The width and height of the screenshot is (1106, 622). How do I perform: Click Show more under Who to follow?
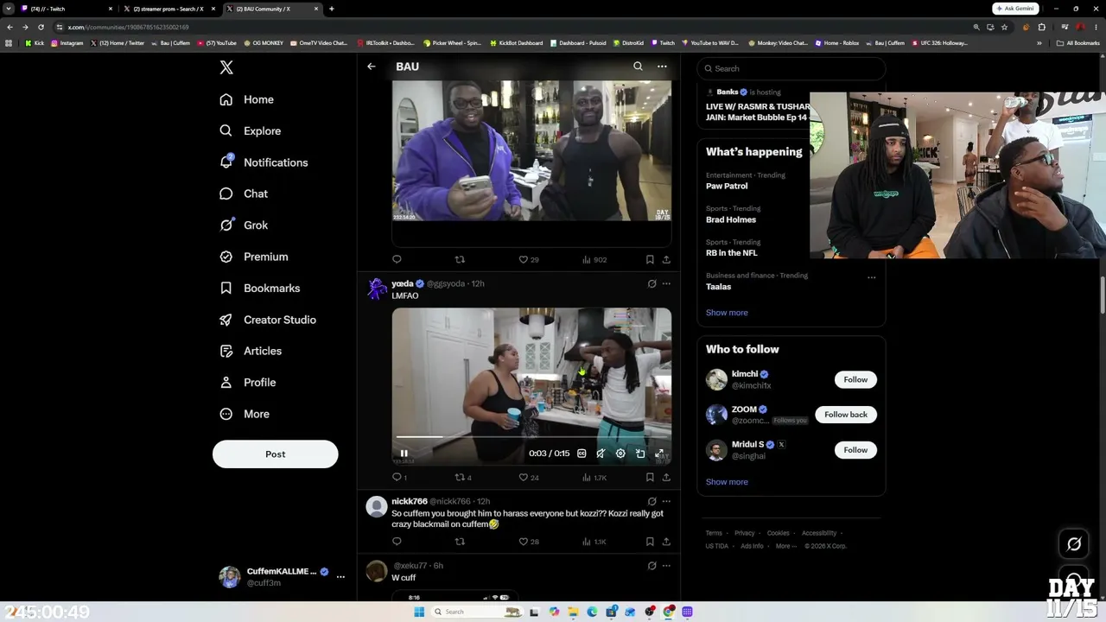[x=727, y=482]
